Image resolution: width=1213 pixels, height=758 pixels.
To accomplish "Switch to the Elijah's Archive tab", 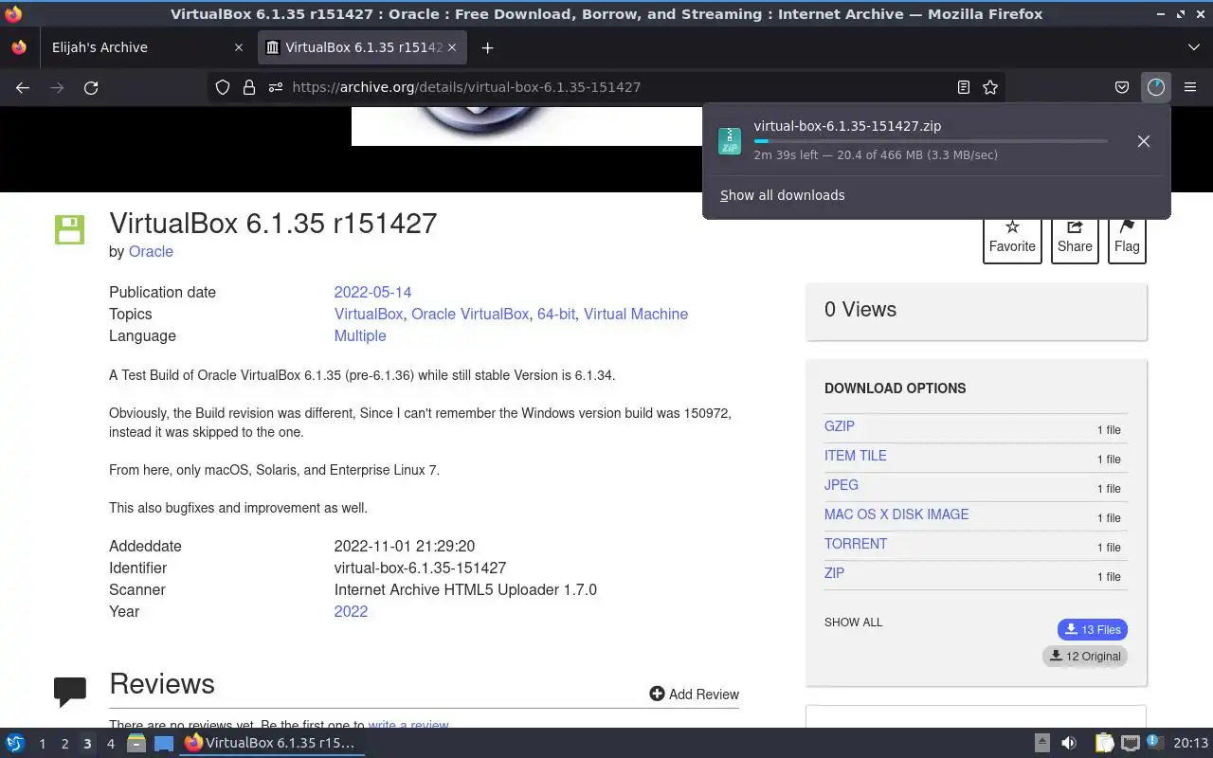I will tap(147, 47).
